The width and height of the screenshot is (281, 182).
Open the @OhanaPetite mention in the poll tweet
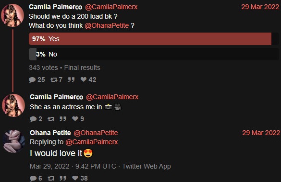pos(107,25)
